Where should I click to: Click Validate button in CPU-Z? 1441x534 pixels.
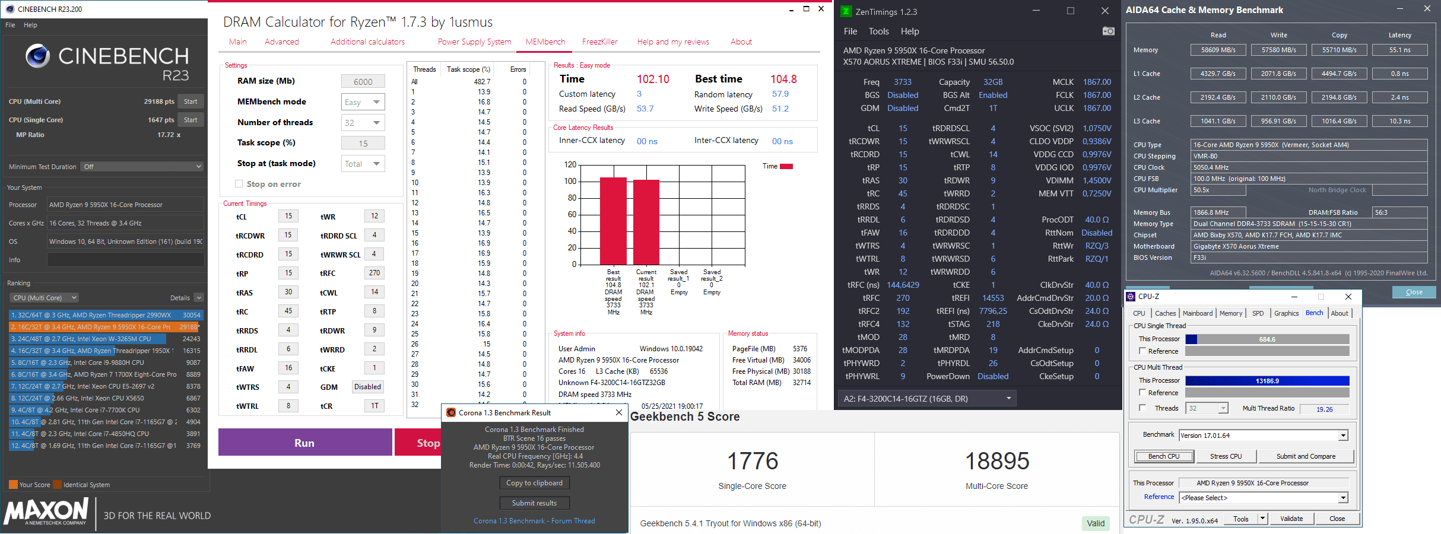1291,519
